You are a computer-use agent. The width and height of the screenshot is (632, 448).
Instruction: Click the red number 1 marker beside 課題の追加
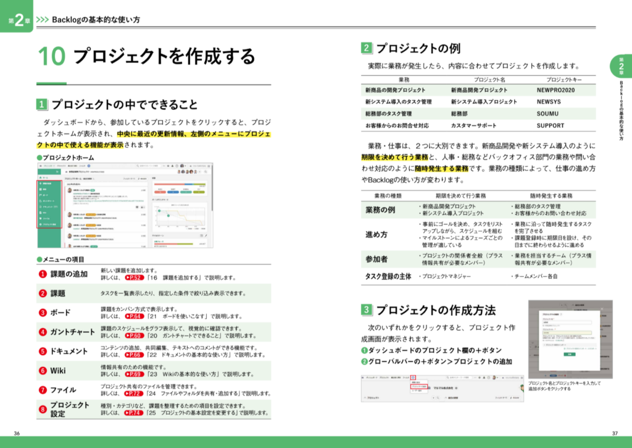43,274
